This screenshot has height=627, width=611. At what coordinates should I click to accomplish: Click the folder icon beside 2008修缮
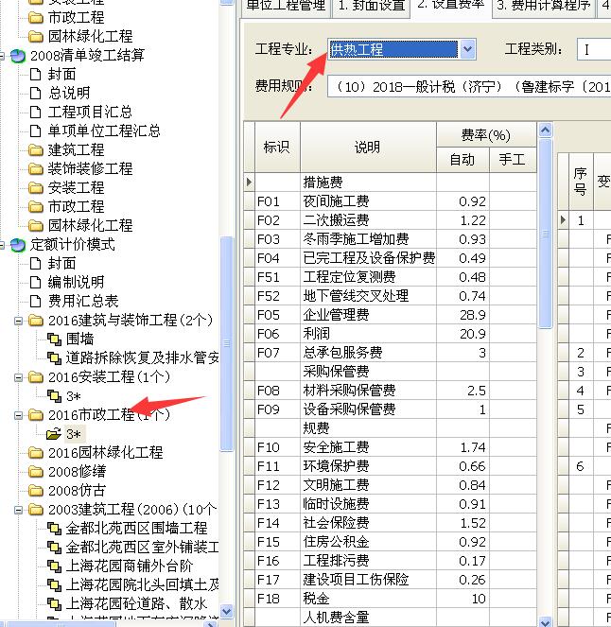coord(36,472)
